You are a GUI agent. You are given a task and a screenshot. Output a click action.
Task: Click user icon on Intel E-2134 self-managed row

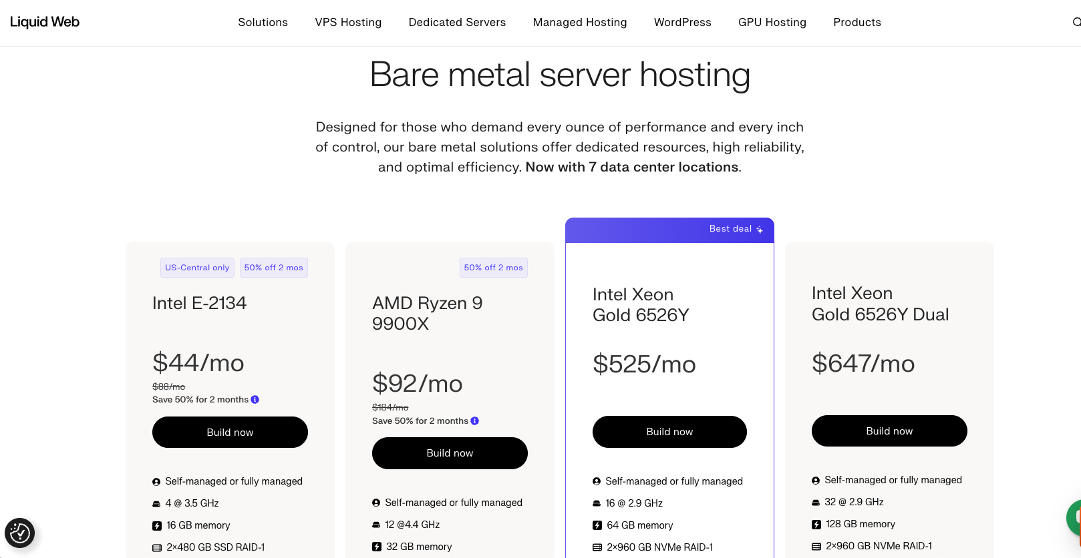(x=156, y=482)
